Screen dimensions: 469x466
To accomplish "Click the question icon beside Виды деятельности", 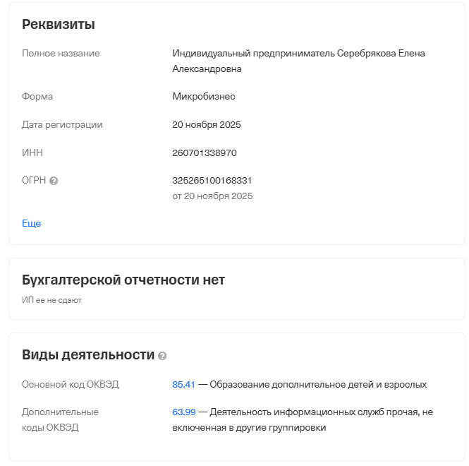I will [162, 356].
